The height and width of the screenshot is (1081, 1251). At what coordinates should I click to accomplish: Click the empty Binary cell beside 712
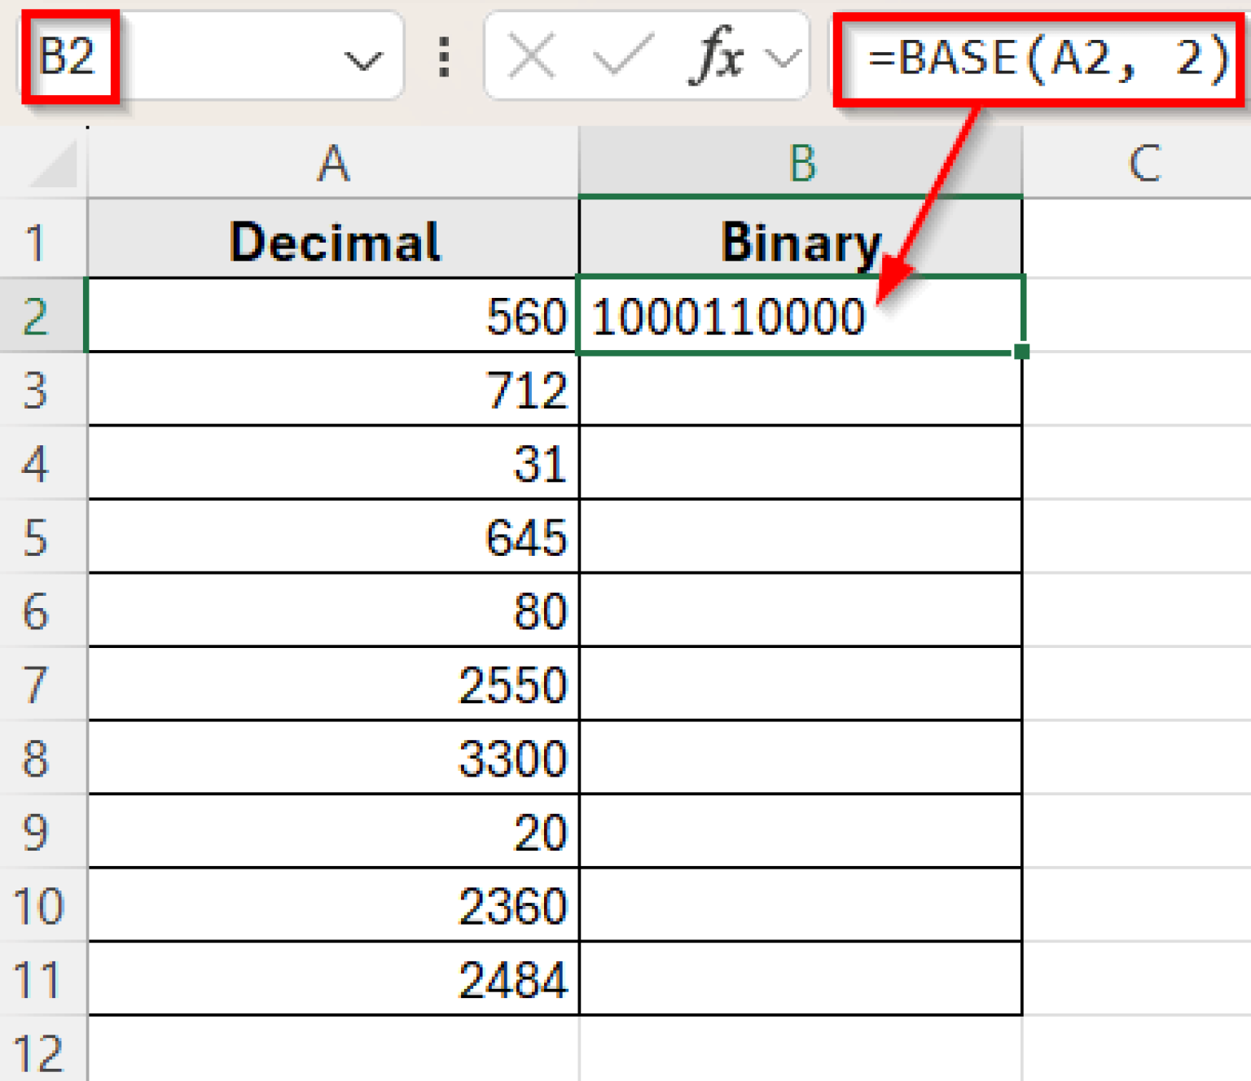point(801,390)
